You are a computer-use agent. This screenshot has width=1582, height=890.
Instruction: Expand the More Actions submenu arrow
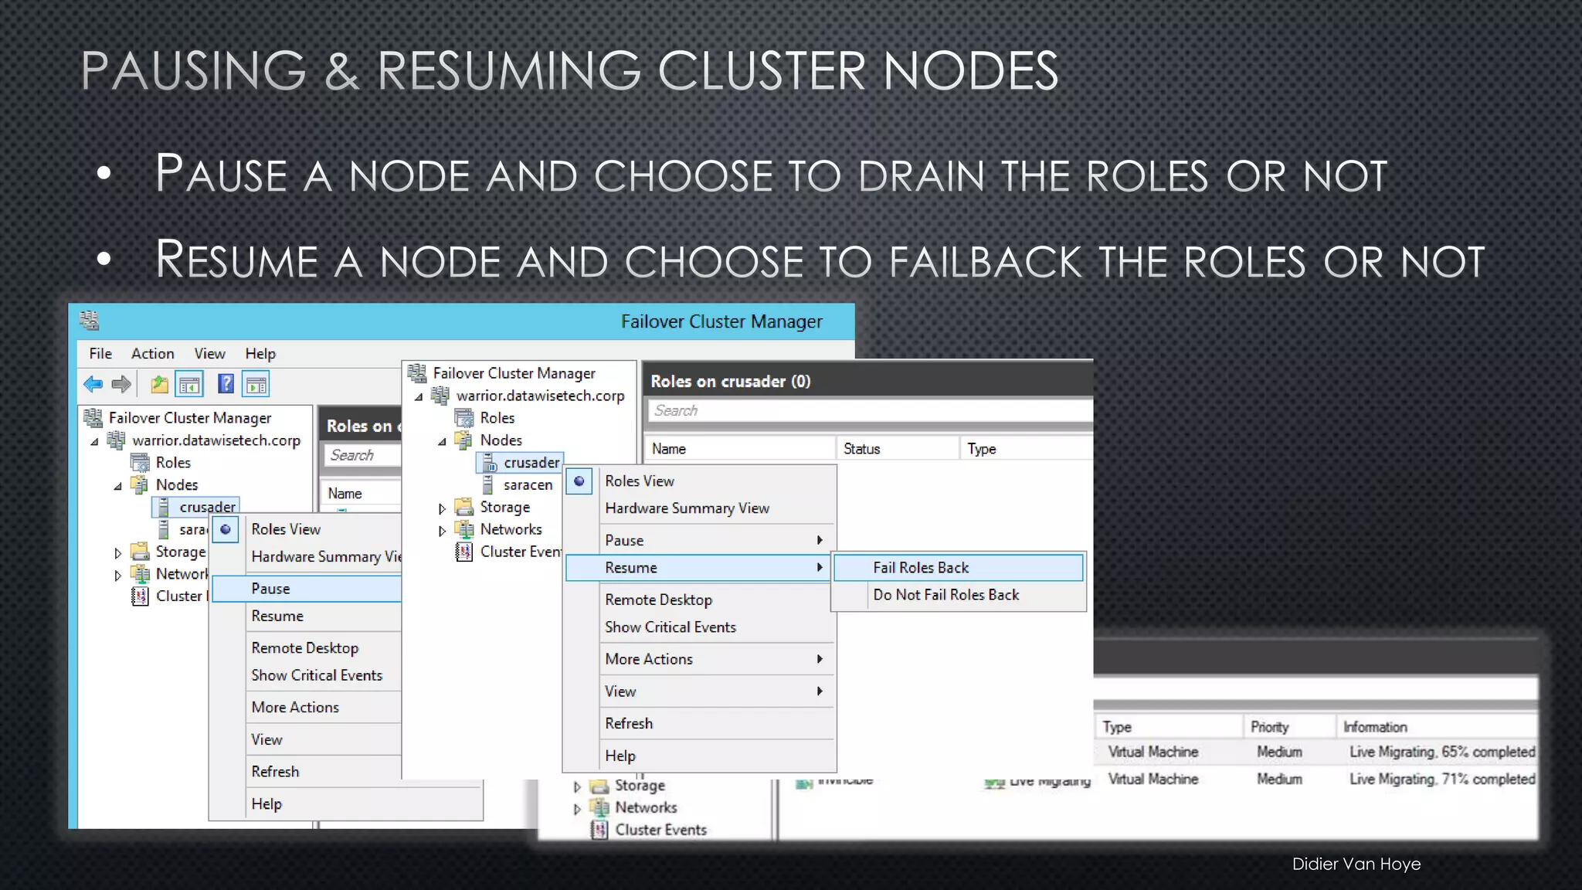(820, 659)
